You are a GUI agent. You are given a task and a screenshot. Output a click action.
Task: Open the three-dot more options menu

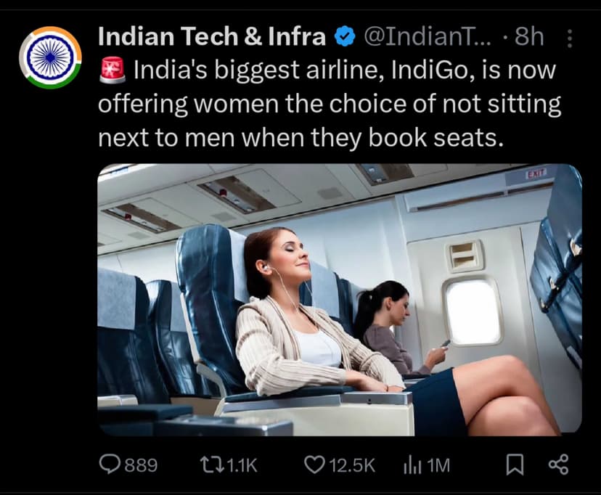tap(570, 38)
